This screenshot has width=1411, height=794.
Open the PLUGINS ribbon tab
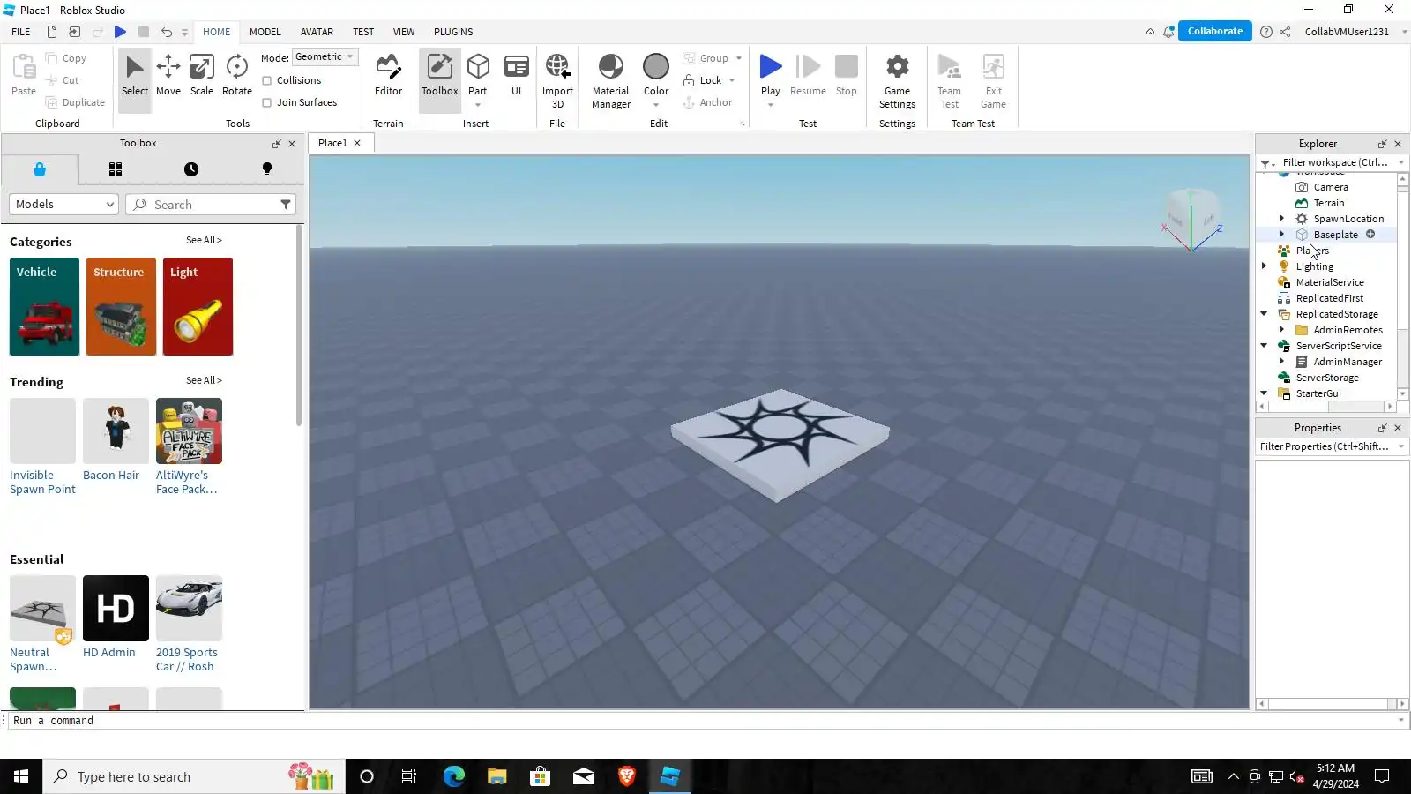pos(453,32)
